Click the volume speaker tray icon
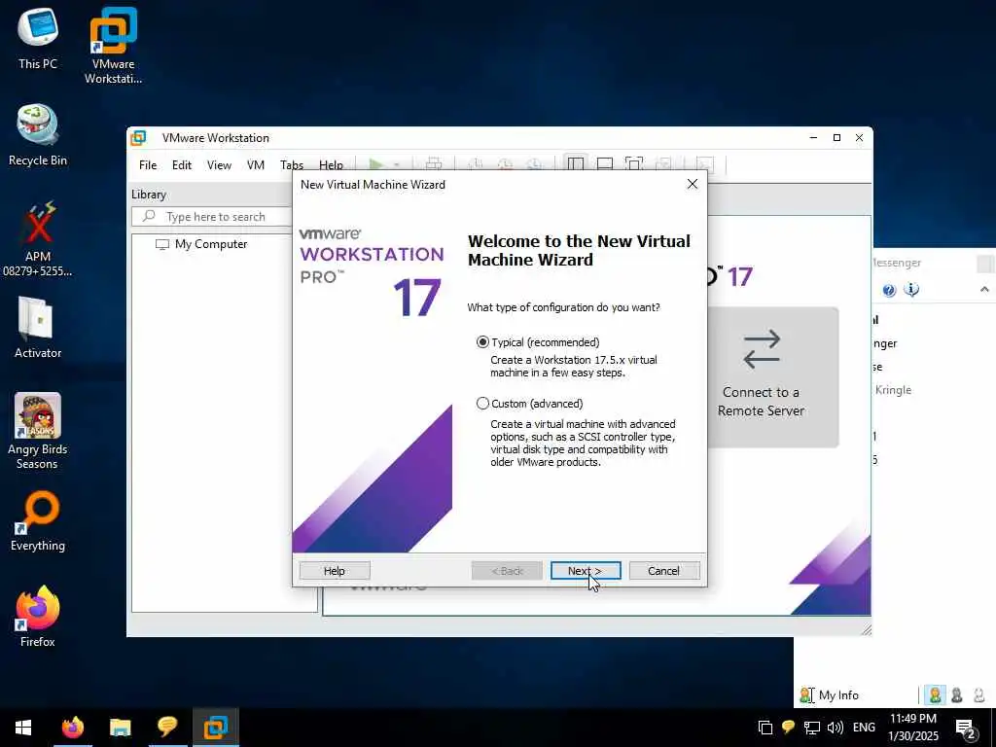The width and height of the screenshot is (996, 747). tap(836, 728)
